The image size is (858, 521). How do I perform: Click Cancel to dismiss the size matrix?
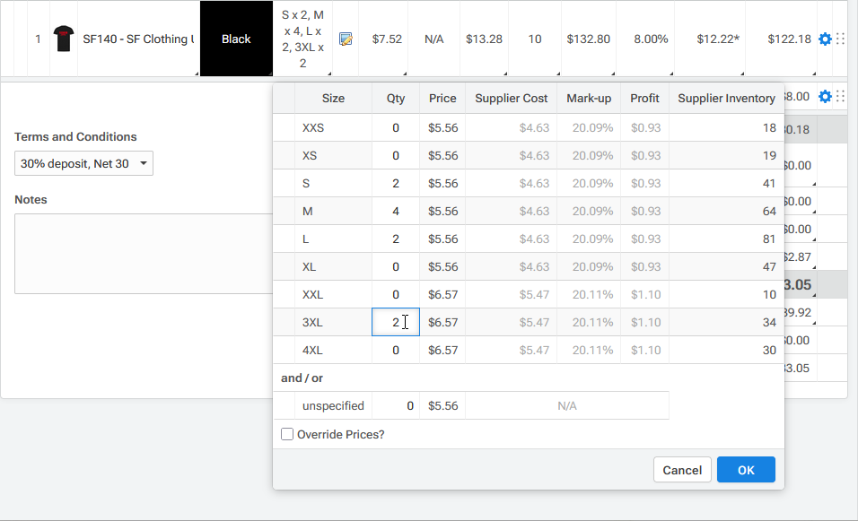682,469
